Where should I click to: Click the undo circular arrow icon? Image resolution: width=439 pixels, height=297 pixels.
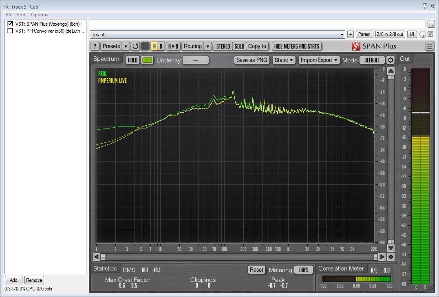pos(135,46)
